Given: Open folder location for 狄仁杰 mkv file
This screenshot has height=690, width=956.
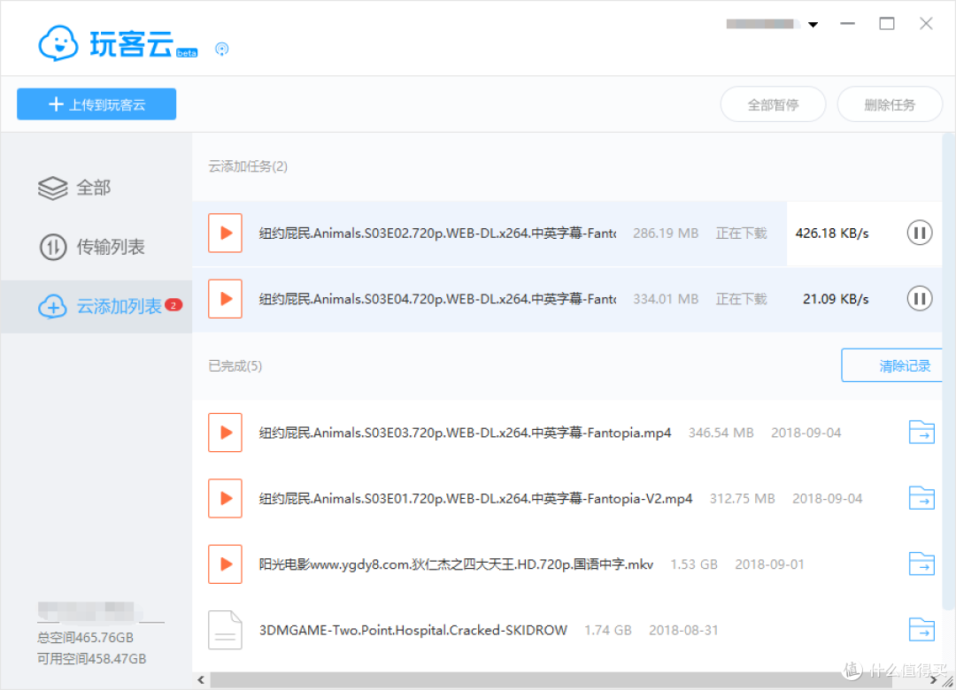Looking at the screenshot, I should 921,564.
